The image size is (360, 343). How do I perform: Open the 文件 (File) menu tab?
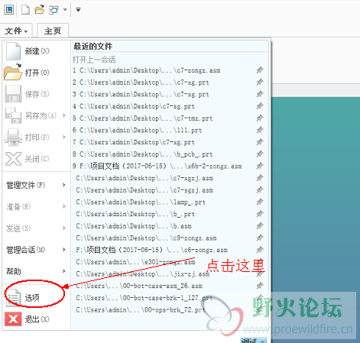click(16, 31)
